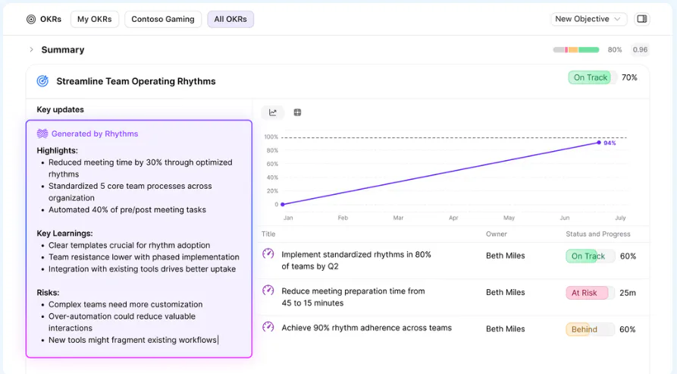This screenshot has height=374, width=677.
Task: Click the Status and Progress column header
Action: pyautogui.click(x=598, y=234)
